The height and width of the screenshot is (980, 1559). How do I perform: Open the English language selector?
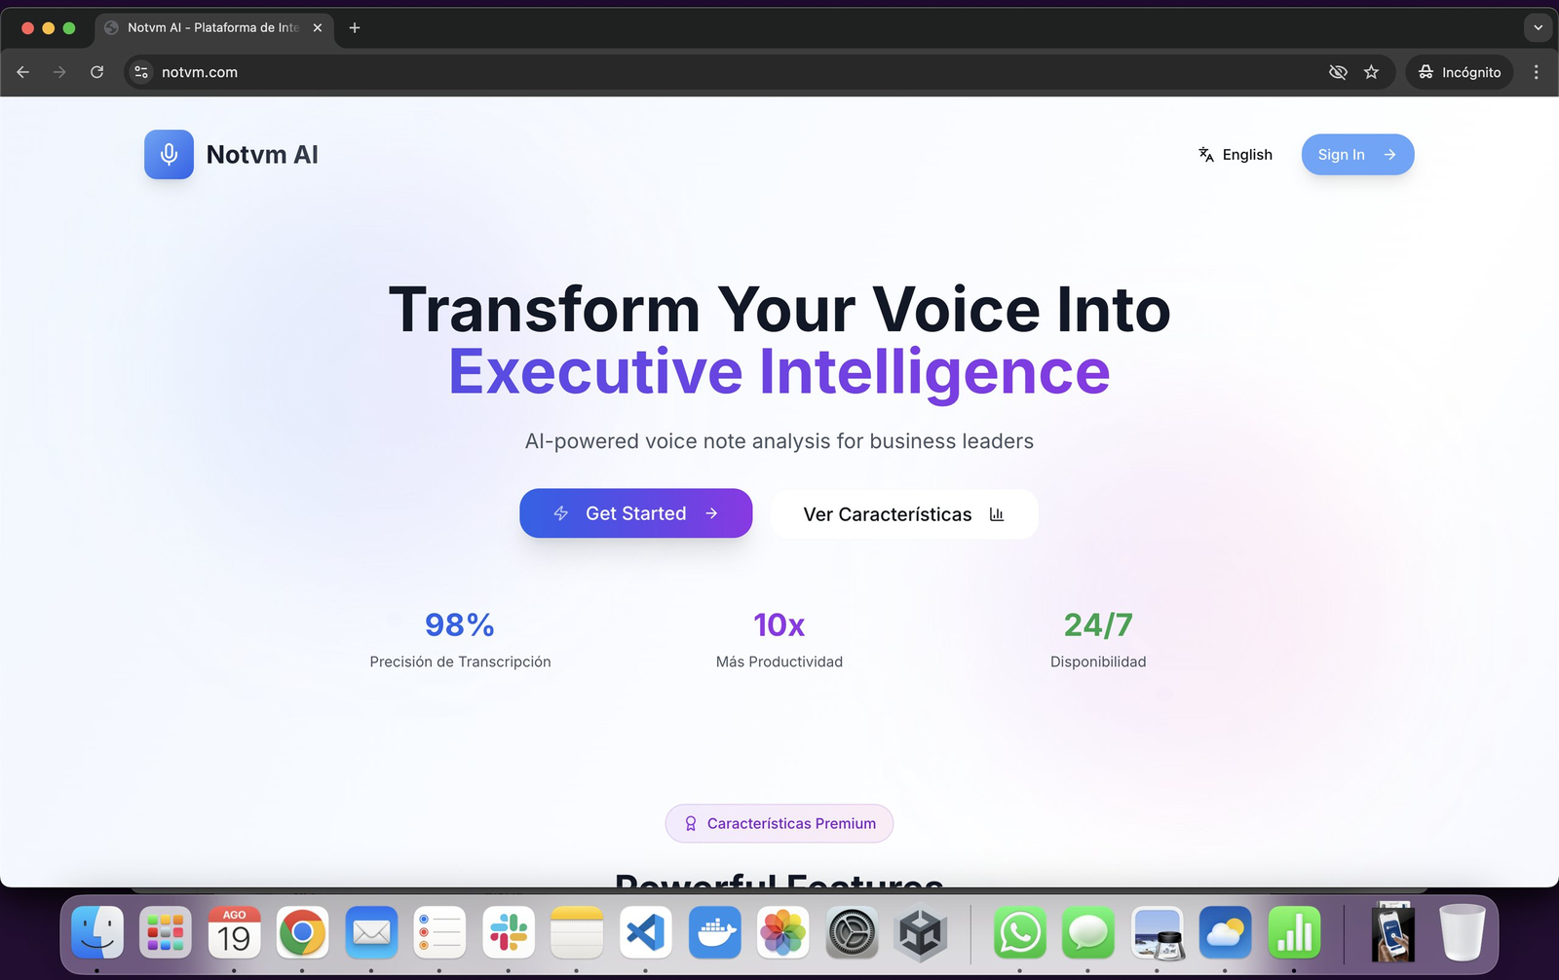tap(1235, 154)
